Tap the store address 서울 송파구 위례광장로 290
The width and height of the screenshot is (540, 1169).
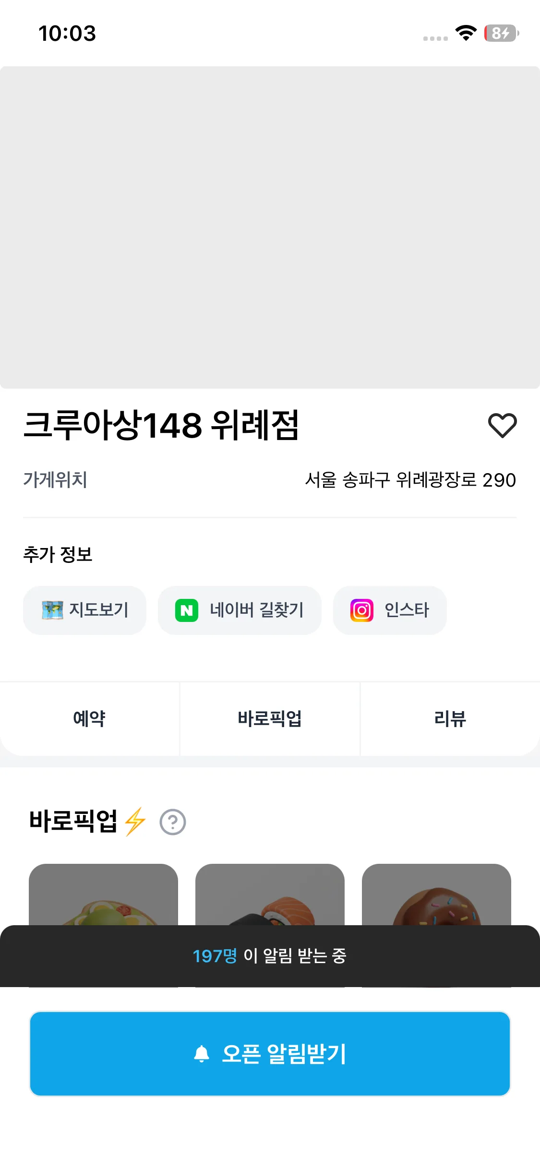(410, 480)
